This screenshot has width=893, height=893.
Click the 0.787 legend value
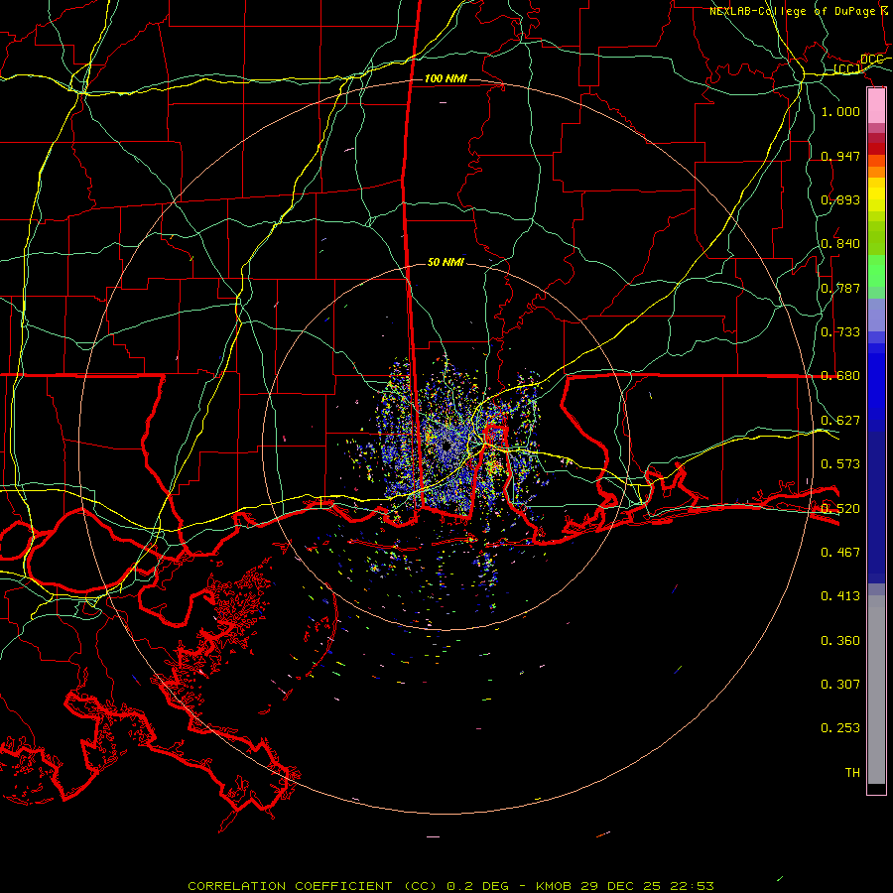pyautogui.click(x=840, y=288)
